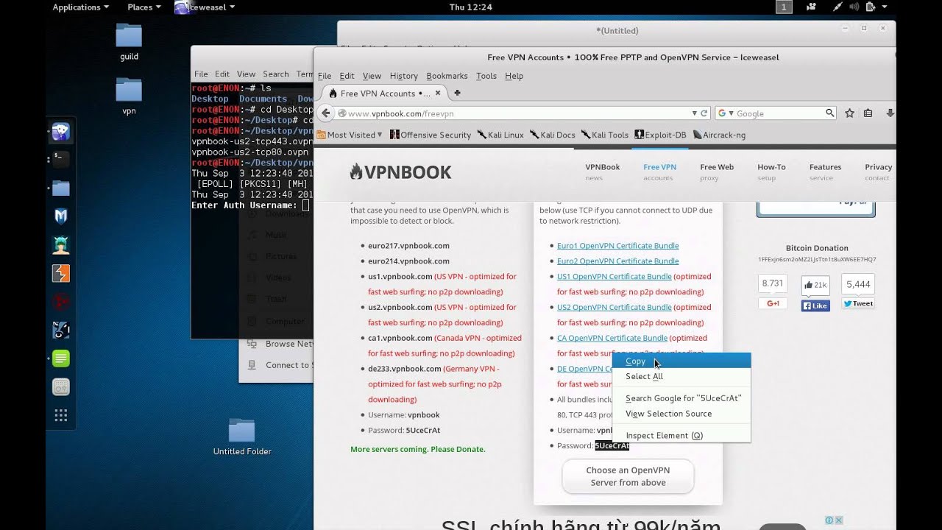Launch Metasploit from the dock
This screenshot has width=942, height=530.
[61, 216]
